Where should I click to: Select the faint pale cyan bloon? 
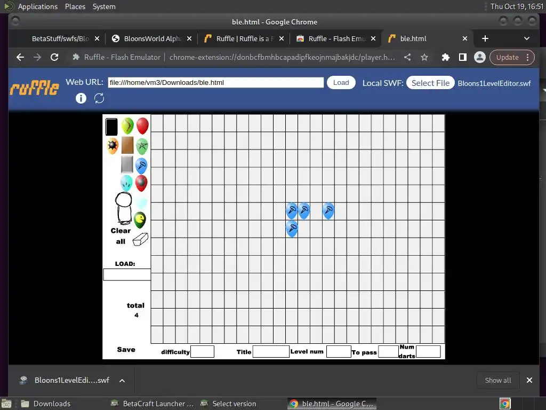point(141,202)
